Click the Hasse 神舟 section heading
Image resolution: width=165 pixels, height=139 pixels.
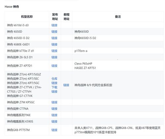coord(12,7)
